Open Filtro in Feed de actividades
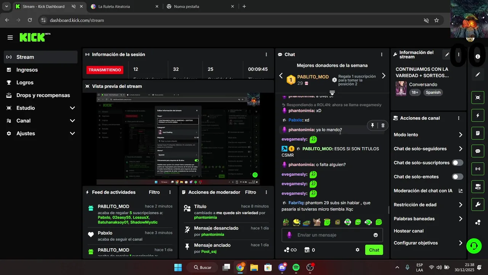The image size is (488, 275). coord(154,192)
